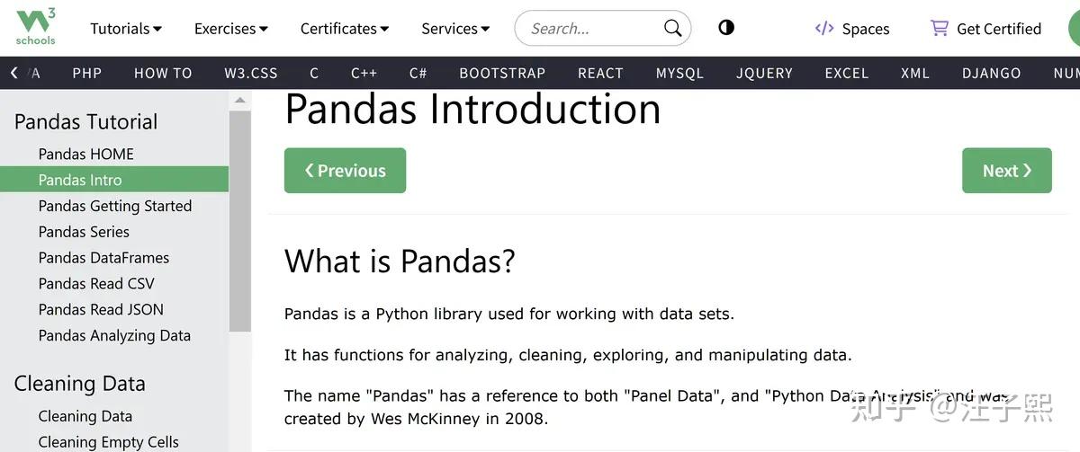Open Cleaning Empty Cells link
This screenshot has height=452, width=1080.
(x=108, y=442)
